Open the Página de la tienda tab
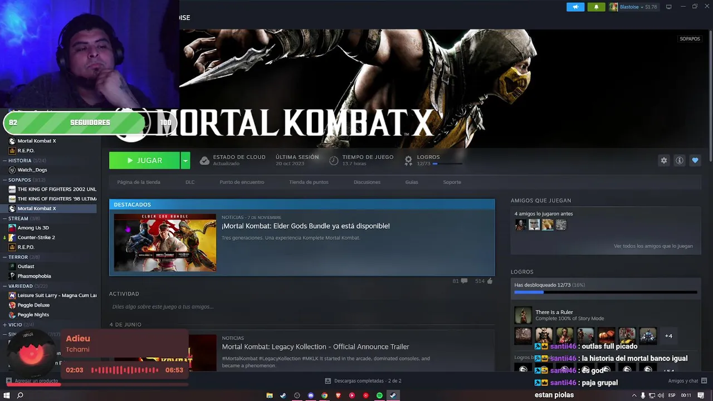Viewport: 713px width, 401px height. click(x=139, y=182)
